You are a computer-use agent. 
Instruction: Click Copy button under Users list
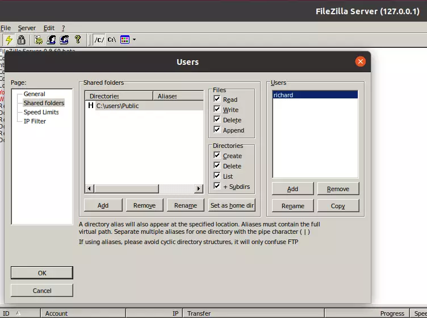pos(338,206)
